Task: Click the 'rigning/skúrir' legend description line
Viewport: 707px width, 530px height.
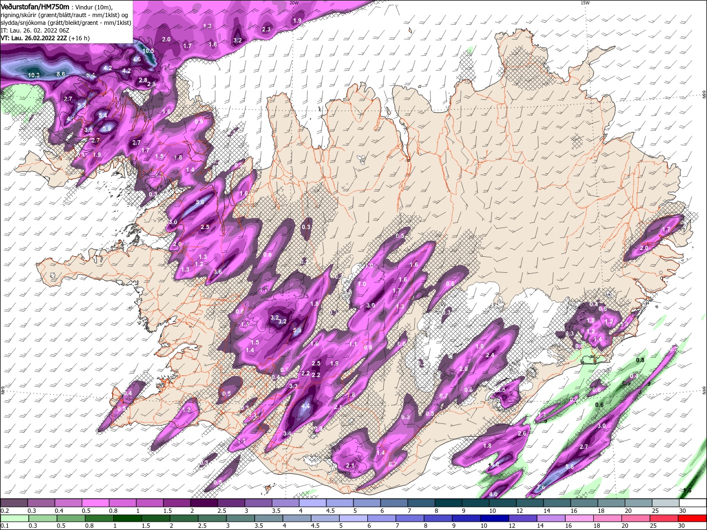Action: (x=65, y=15)
